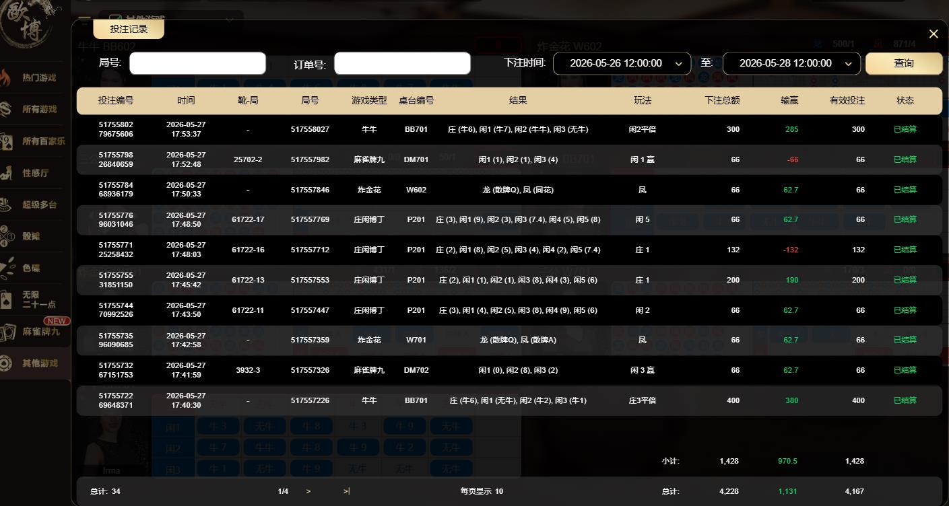Click round number 517557553
Screen dimensions: 949x506
[310, 280]
